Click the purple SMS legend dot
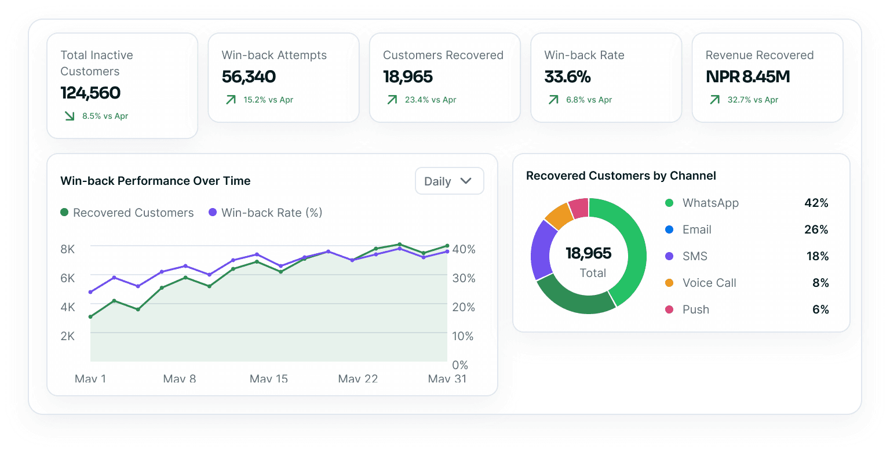The width and height of the screenshot is (890, 452). pos(669,256)
